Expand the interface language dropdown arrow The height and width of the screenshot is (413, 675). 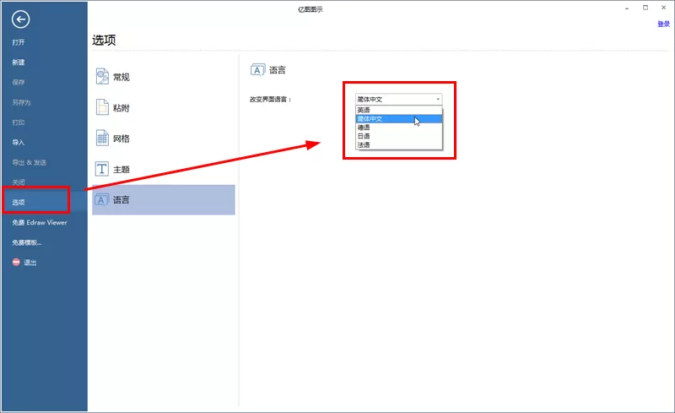pyautogui.click(x=438, y=99)
